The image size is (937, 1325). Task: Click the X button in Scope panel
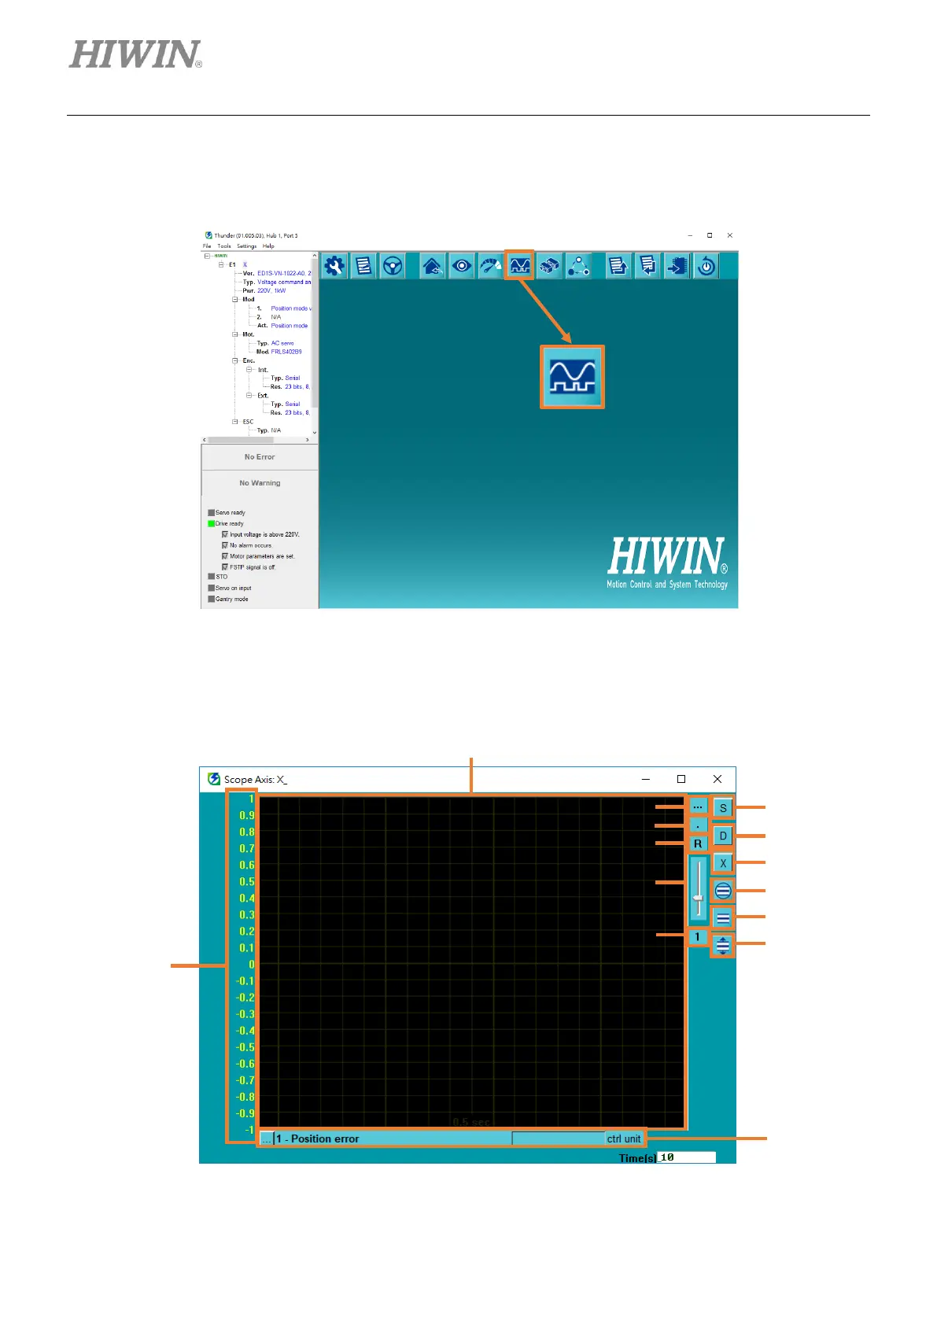pos(723,863)
